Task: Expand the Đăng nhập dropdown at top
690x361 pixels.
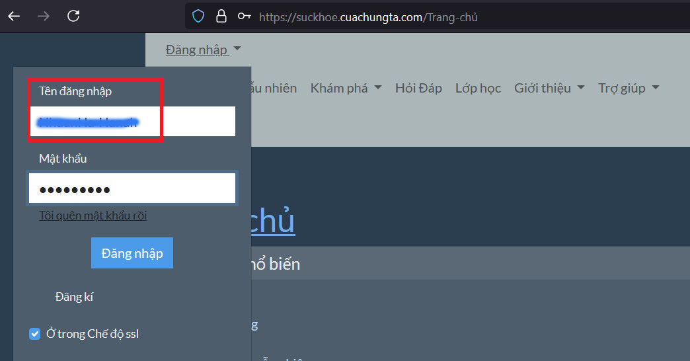Action: pyautogui.click(x=203, y=50)
